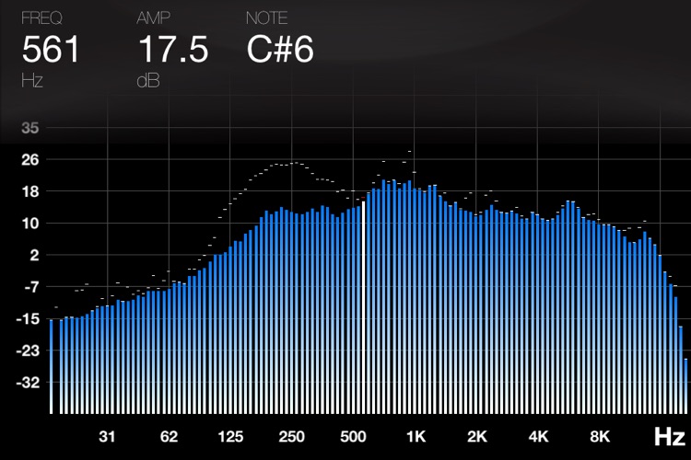691x460 pixels.
Task: Tap the 250 frequency axis label
Action: [x=292, y=437]
